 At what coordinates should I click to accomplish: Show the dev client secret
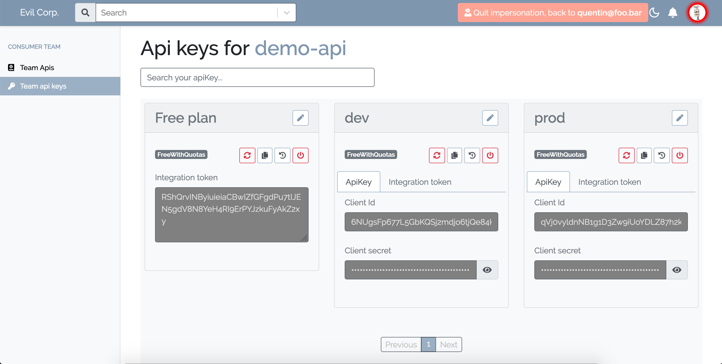[487, 270]
